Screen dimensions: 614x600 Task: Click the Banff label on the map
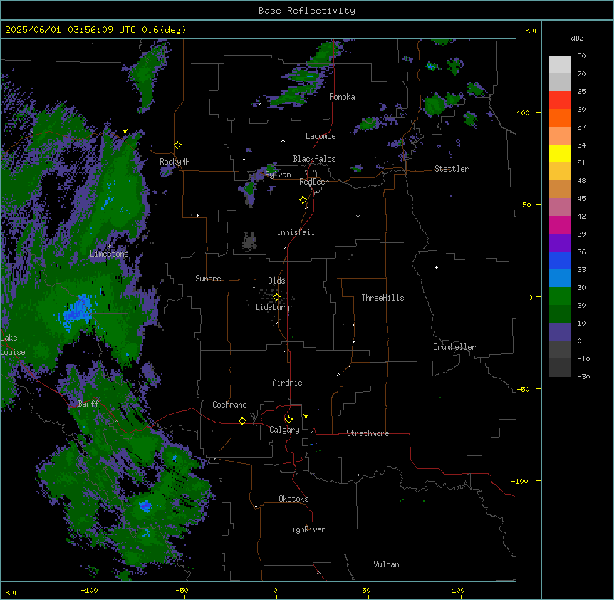click(88, 404)
